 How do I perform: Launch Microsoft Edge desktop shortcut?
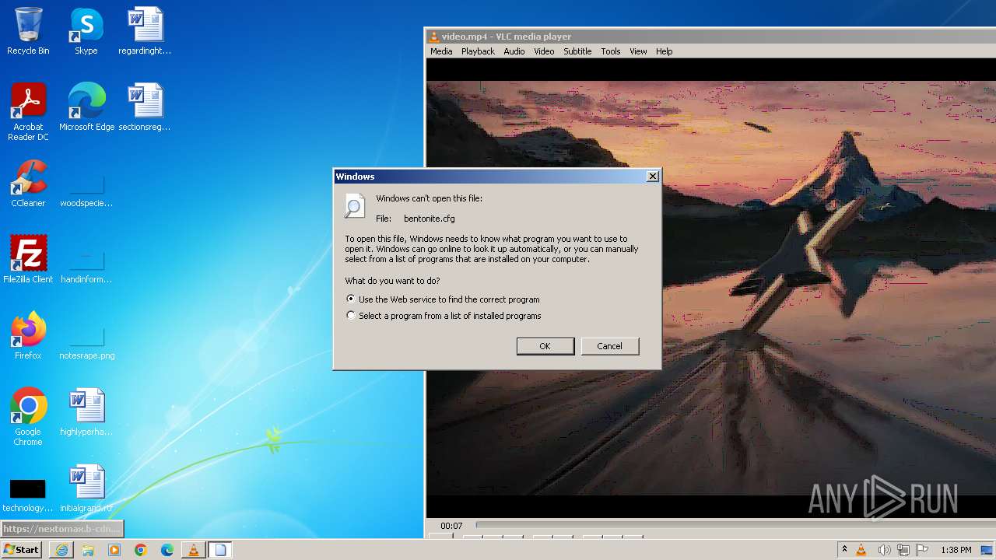[x=86, y=107]
